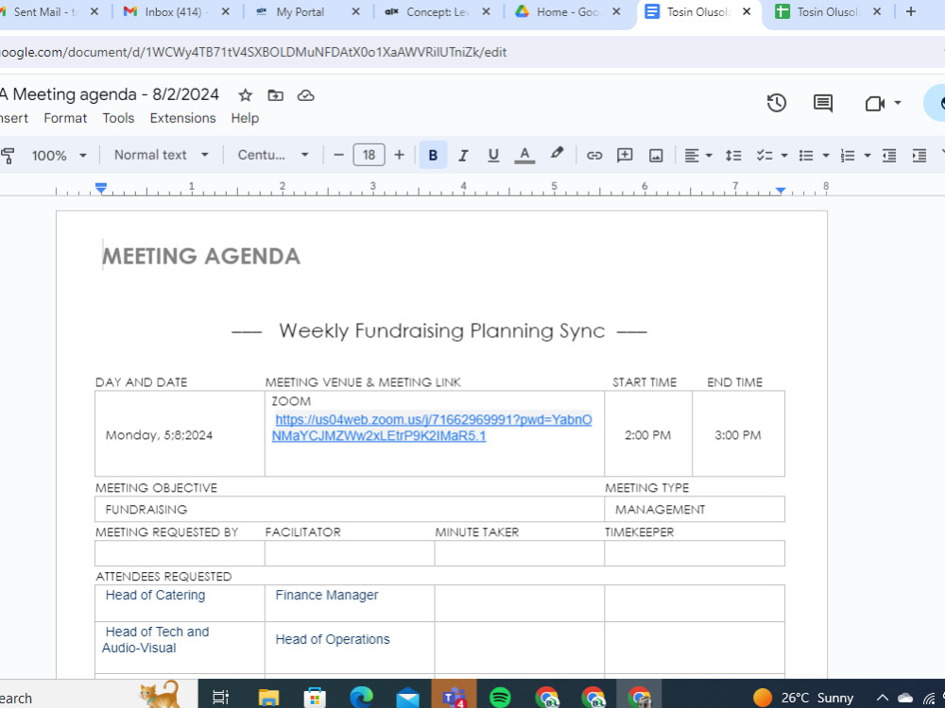Start a video call with camera icon

click(874, 104)
